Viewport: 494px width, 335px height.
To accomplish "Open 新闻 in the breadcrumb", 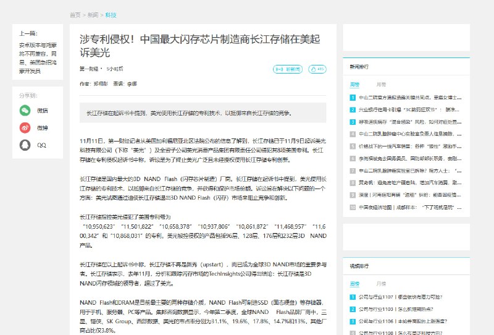I will click(x=93, y=15).
